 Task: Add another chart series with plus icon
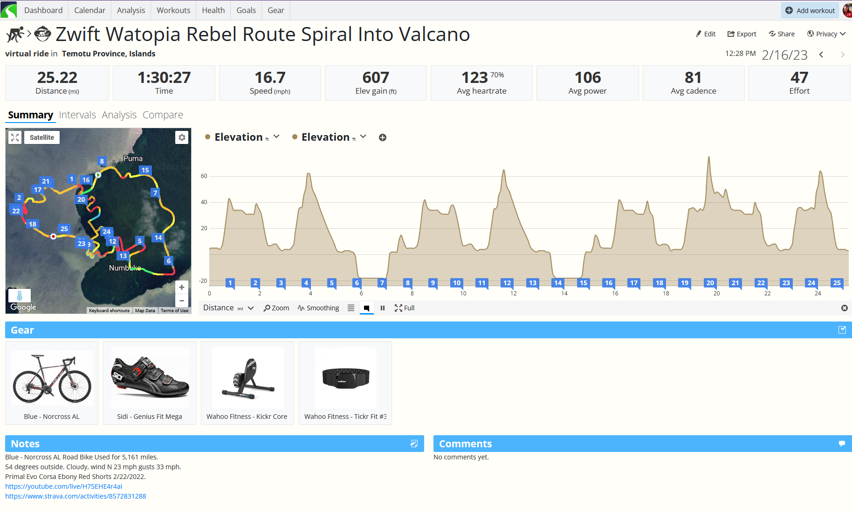point(383,137)
